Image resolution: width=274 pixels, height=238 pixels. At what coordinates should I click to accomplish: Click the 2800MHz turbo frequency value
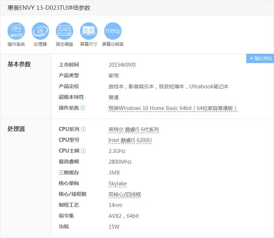pyautogui.click(x=120, y=162)
